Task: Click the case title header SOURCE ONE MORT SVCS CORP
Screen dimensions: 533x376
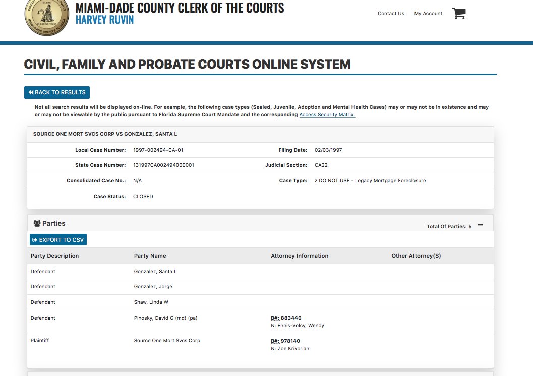Action: tap(105, 134)
